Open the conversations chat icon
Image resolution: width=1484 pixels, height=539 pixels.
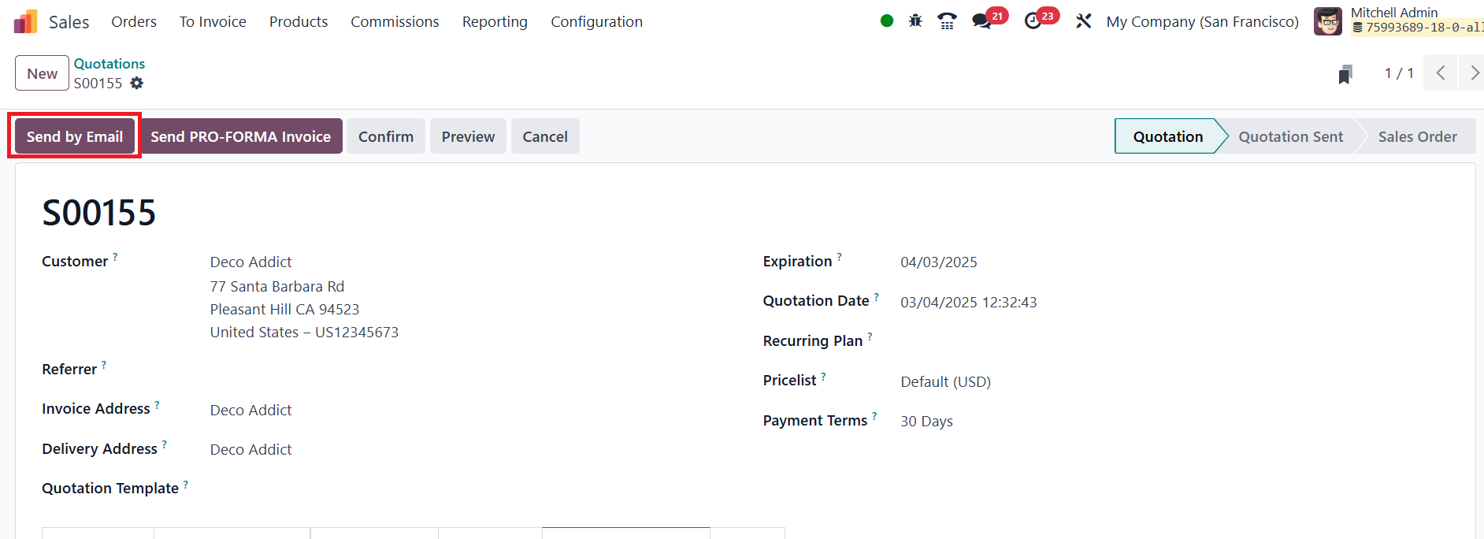981,21
